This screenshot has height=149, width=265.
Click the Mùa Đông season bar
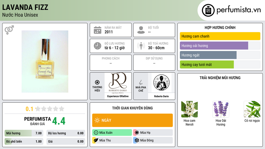coord(153,140)
